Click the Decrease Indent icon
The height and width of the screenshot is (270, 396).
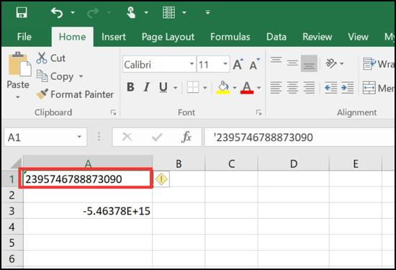point(330,88)
